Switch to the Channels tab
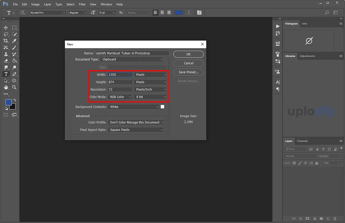 pos(302,141)
